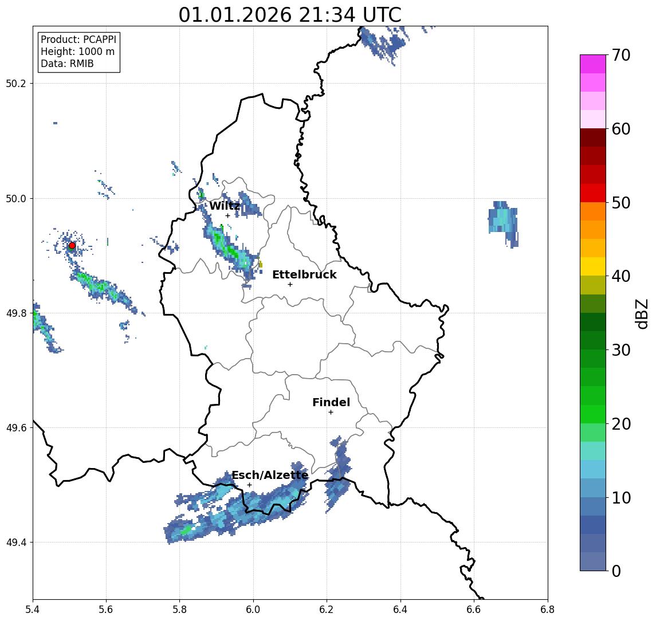Click the Findel cross marker
The width and height of the screenshot is (656, 621).
point(331,412)
